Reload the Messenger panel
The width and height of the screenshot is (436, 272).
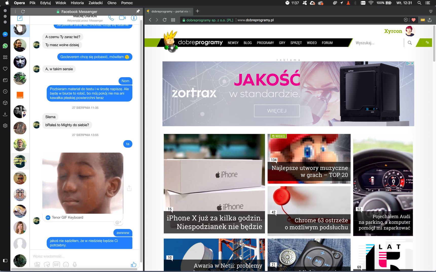[23, 11]
